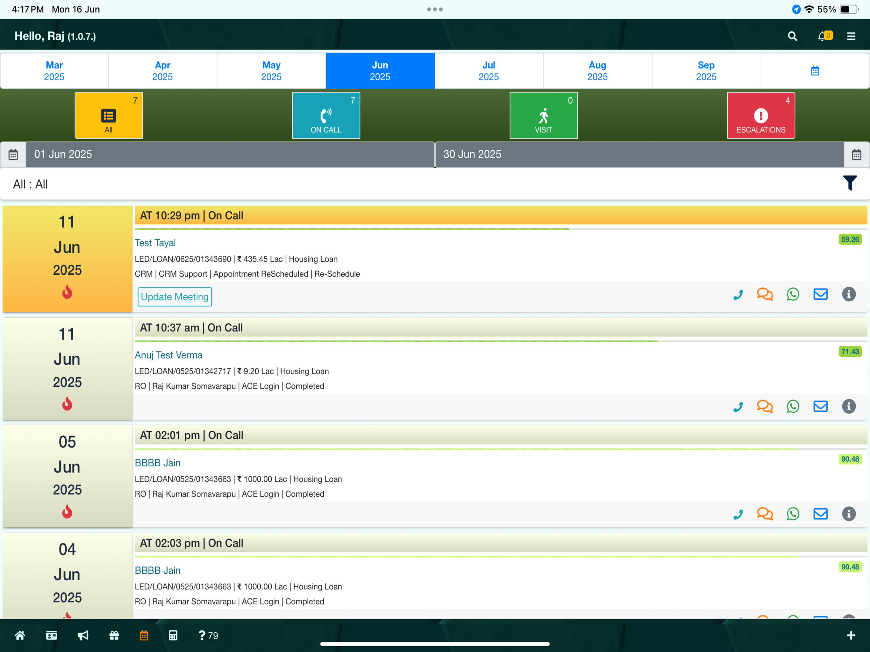Image resolution: width=870 pixels, height=652 pixels.
Task: Send email on 05 Jun card
Action: coord(820,514)
